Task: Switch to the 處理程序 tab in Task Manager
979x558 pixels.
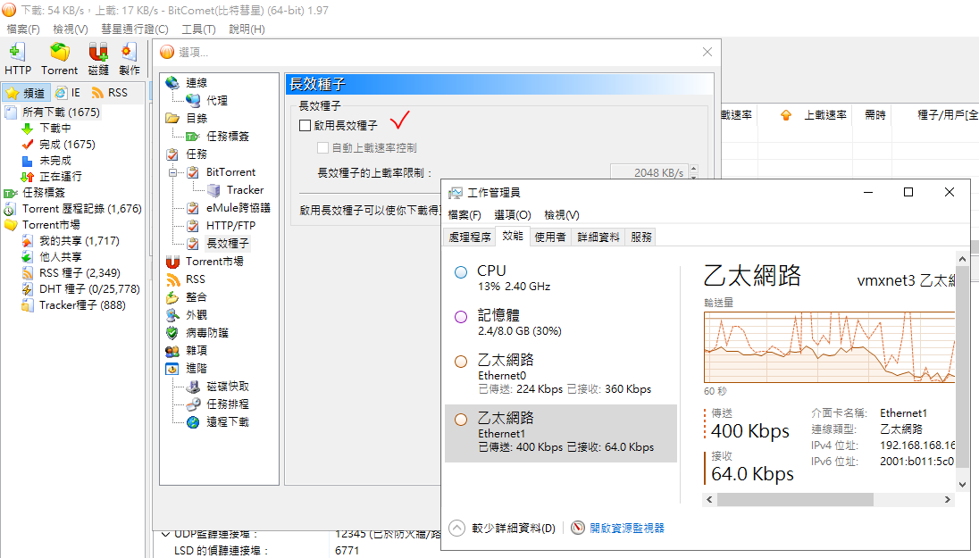Action: [470, 237]
